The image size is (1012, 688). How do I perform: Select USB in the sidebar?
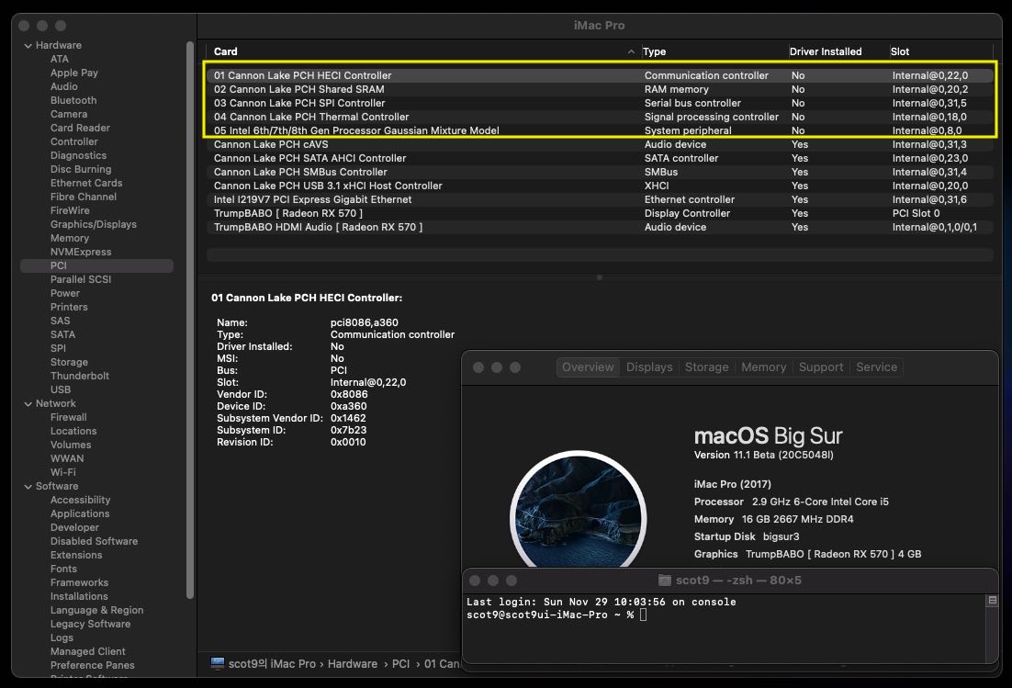[x=61, y=389]
